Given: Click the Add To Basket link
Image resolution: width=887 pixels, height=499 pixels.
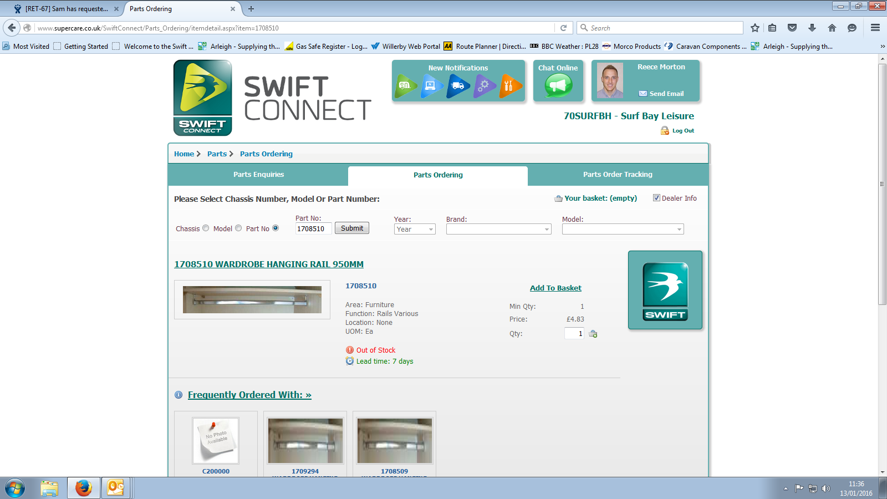Looking at the screenshot, I should click(555, 288).
